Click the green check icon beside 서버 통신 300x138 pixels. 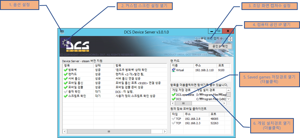tap(66, 79)
